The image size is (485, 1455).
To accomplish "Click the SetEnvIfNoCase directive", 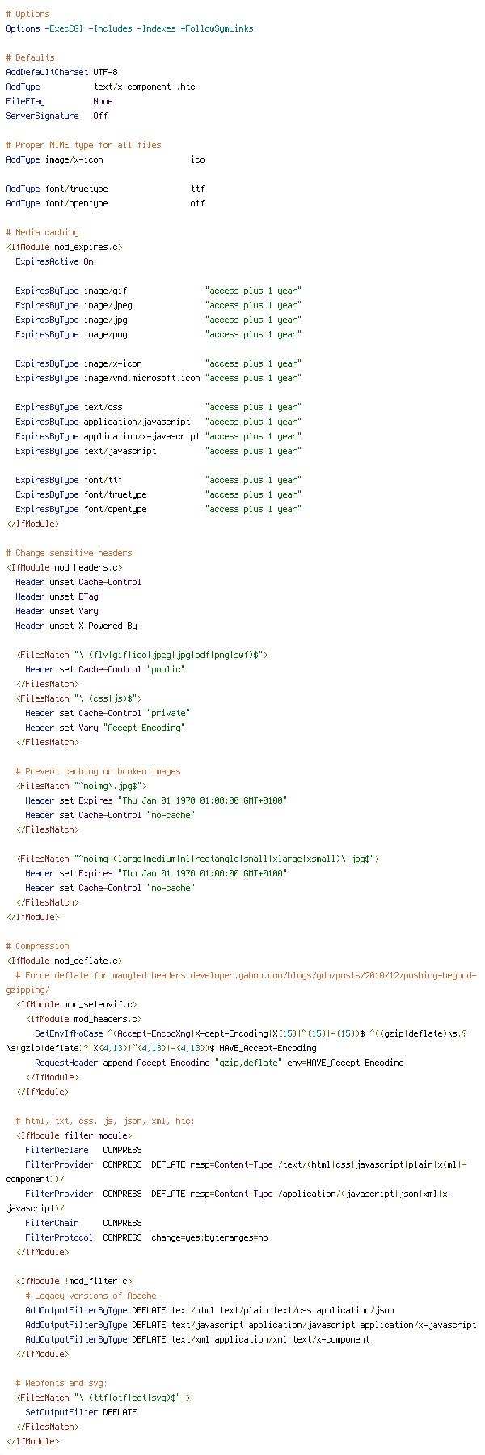I will click(x=69, y=1033).
